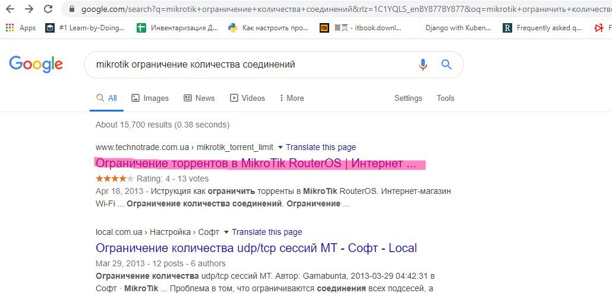The width and height of the screenshot is (612, 293).
Task: Open search Settings
Action: (408, 98)
